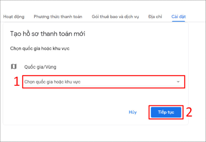Click the underline of the country dropdown field
Viewport: 206px width, 142px height.
coord(103,86)
